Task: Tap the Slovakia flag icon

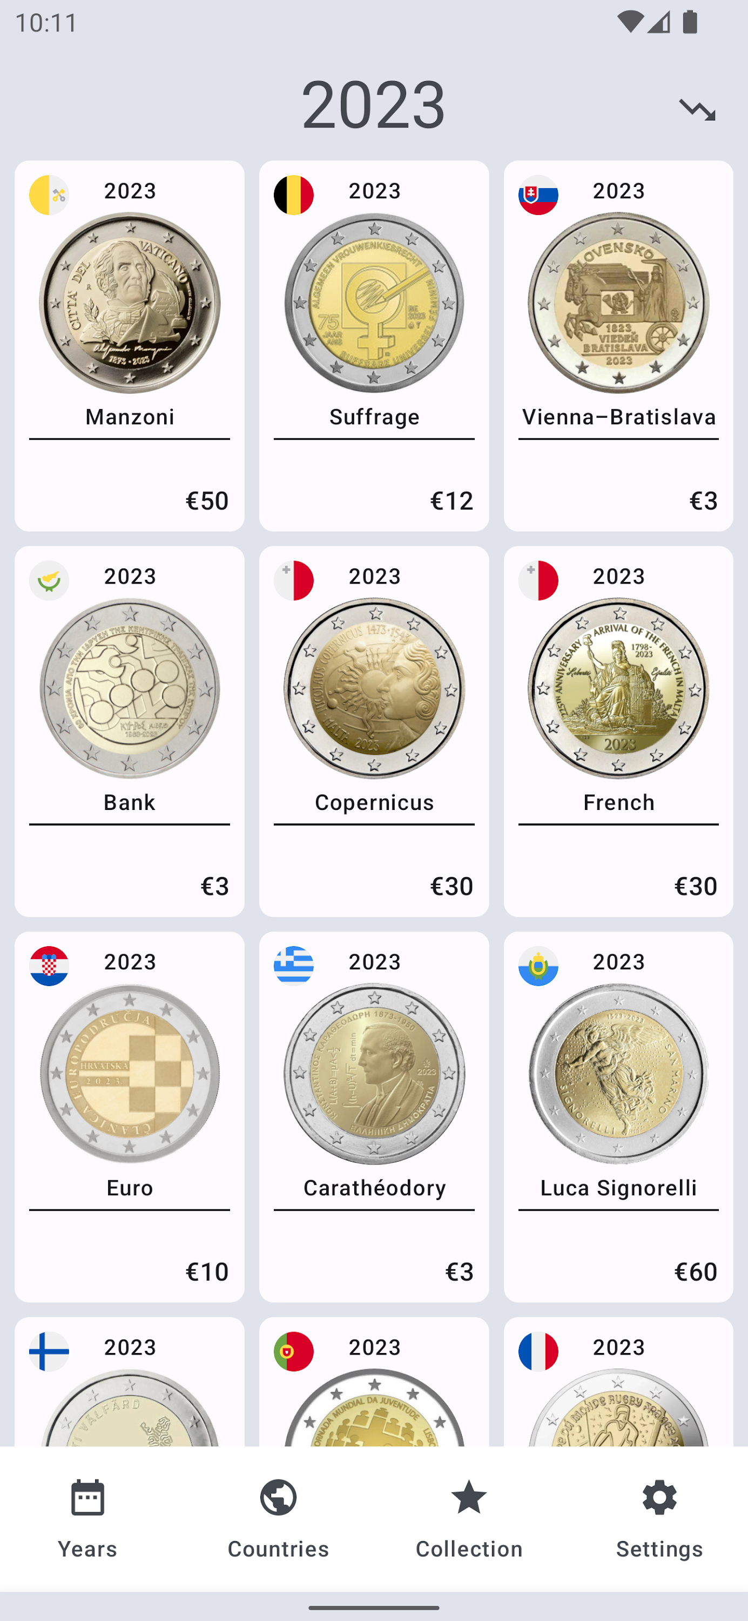Action: pos(538,195)
